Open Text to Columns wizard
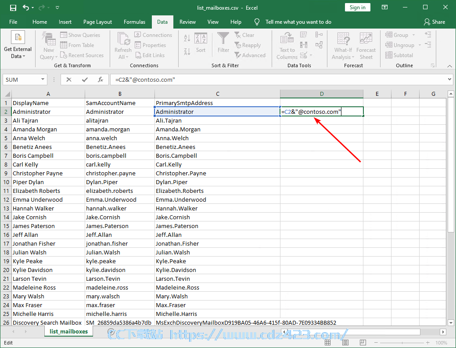The image size is (456, 348). [x=287, y=46]
